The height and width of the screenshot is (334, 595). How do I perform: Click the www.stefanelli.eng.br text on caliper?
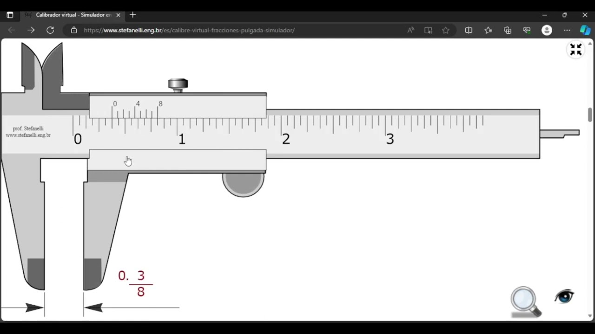point(28,135)
